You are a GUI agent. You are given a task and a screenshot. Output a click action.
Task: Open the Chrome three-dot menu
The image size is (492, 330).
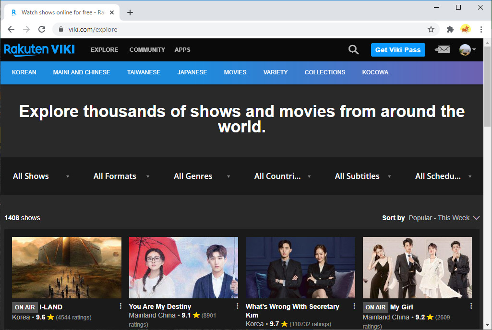[x=481, y=29]
